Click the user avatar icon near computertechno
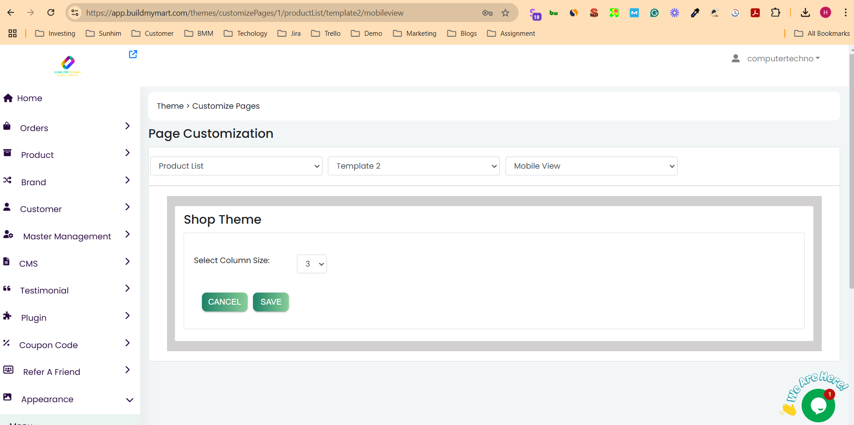The height and width of the screenshot is (425, 854). click(x=736, y=59)
